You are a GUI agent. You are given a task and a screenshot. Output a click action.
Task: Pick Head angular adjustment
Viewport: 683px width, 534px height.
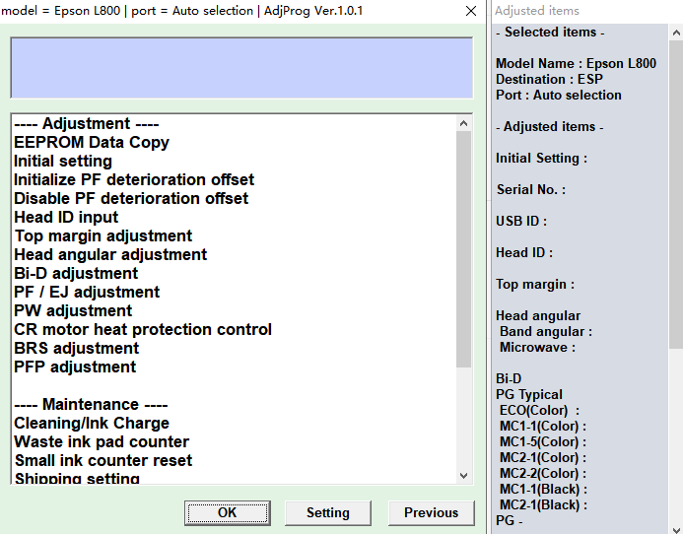[110, 255]
